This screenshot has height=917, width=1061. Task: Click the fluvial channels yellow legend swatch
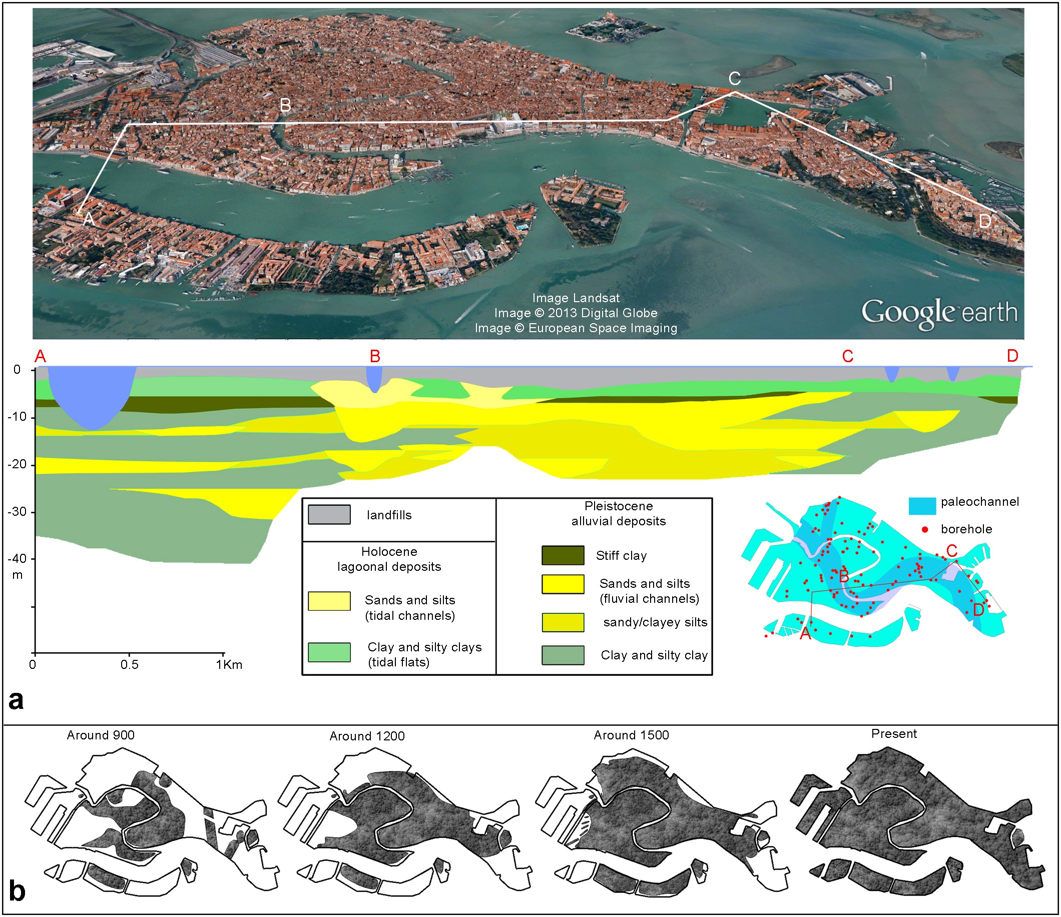tap(563, 584)
